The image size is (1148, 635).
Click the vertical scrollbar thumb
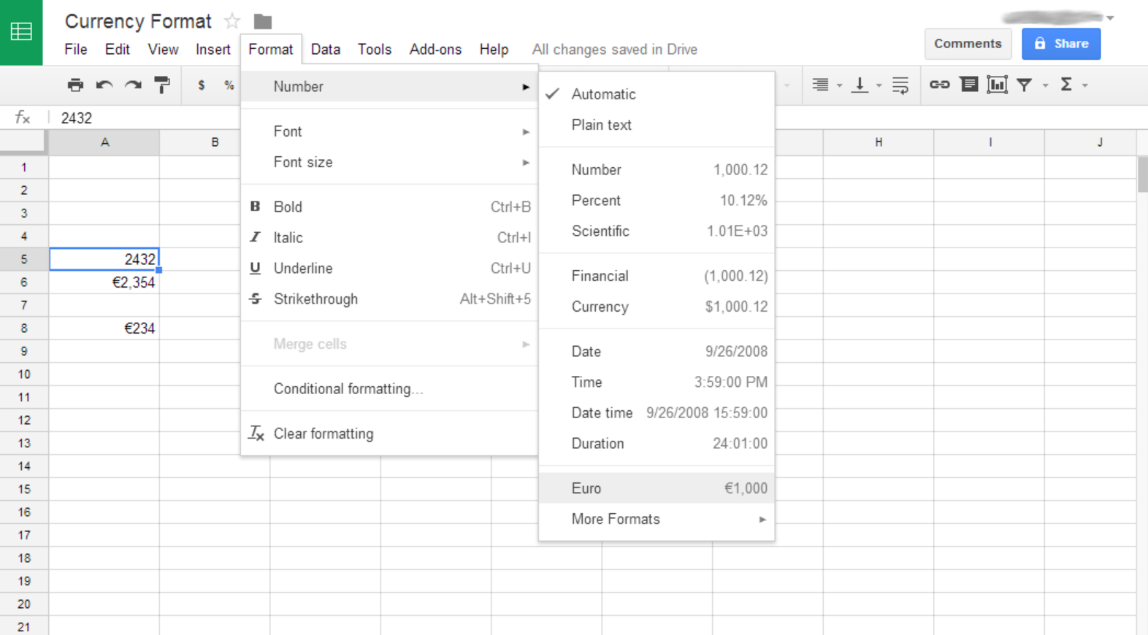click(x=1142, y=175)
